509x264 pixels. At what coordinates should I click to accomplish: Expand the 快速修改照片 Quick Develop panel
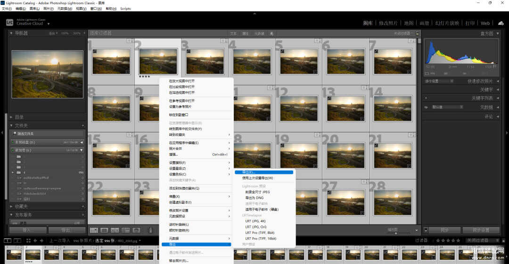point(498,81)
